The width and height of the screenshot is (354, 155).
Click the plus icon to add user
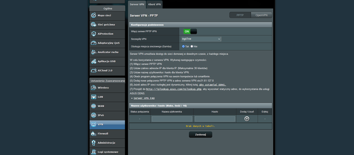click(x=247, y=119)
